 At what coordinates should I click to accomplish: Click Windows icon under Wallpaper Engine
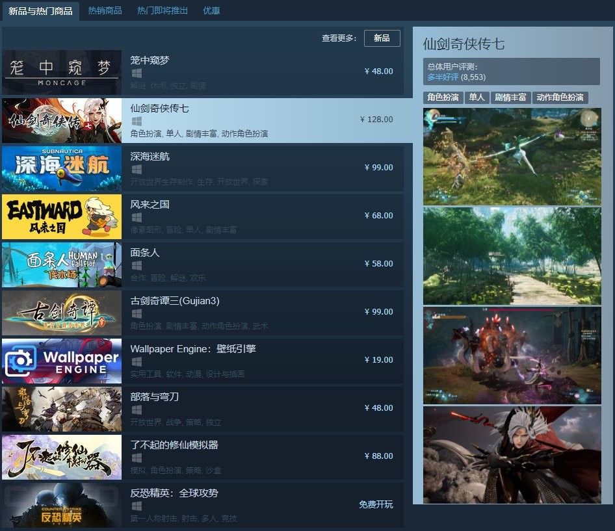pos(137,361)
